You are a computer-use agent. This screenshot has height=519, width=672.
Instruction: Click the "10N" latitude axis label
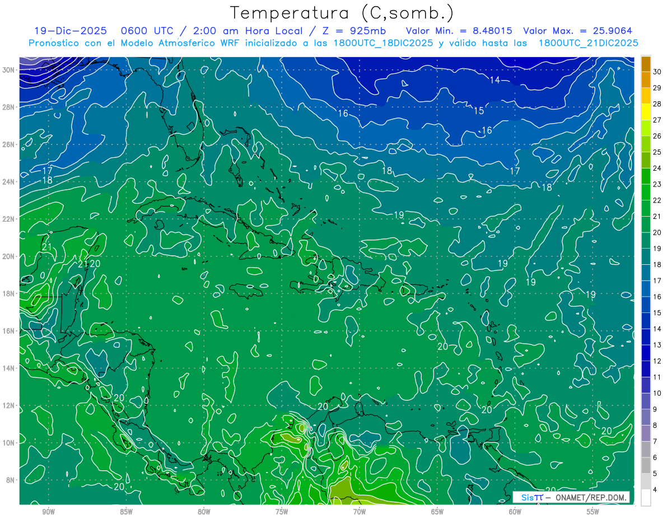coord(9,443)
